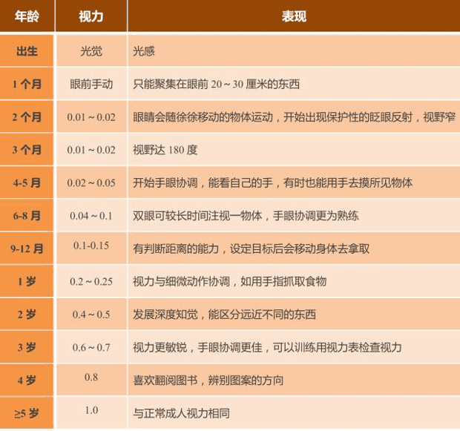Select the 3 个月 age cell
Viewport: 460px width, 431px height.
pos(27,150)
